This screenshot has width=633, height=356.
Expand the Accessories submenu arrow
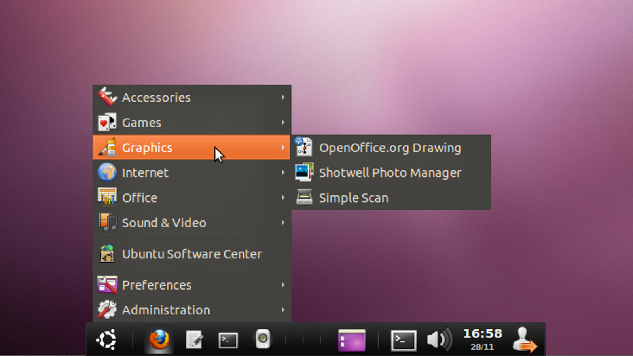coord(283,97)
